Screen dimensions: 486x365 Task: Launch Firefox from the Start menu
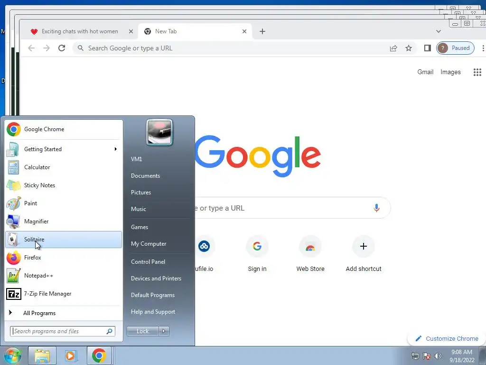64,258
